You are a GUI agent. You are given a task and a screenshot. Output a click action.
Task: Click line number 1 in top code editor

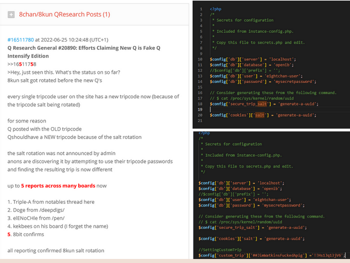click(x=201, y=9)
